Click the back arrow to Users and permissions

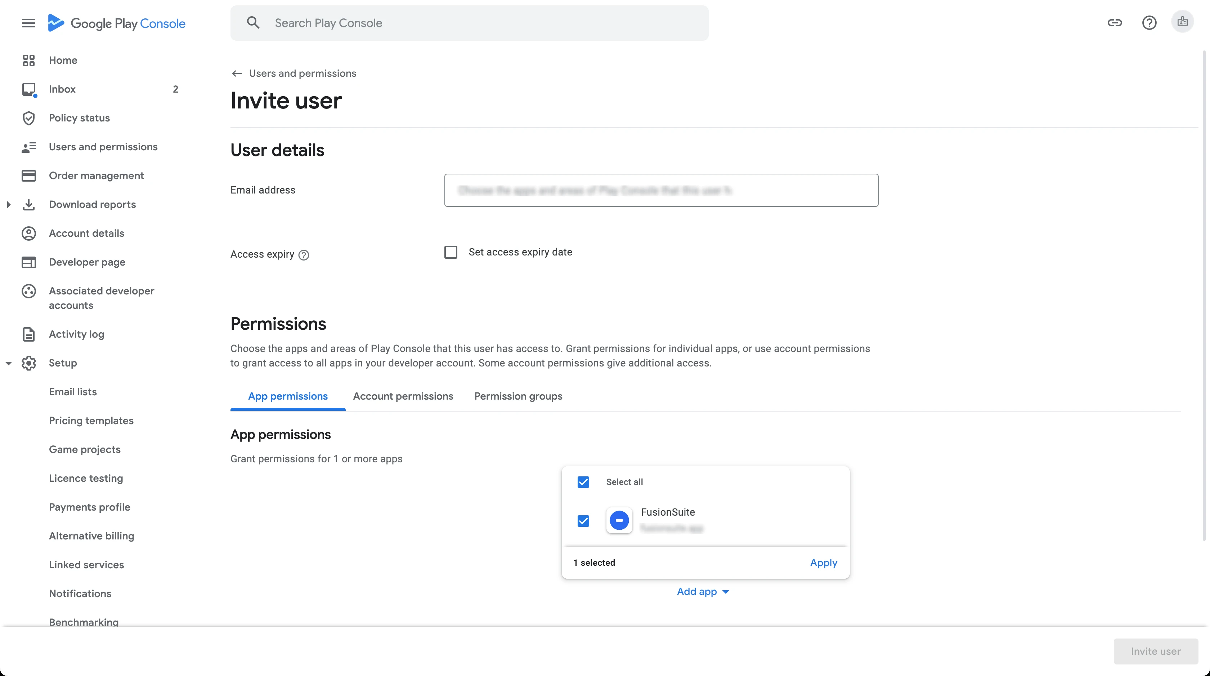click(237, 74)
